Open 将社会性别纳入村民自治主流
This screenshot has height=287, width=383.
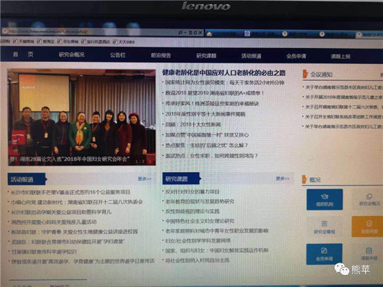click(197, 261)
